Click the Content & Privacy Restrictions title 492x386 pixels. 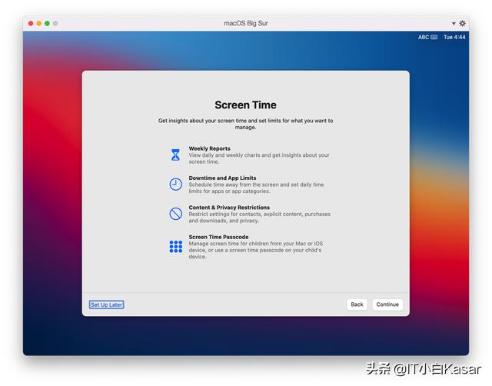tap(229, 208)
